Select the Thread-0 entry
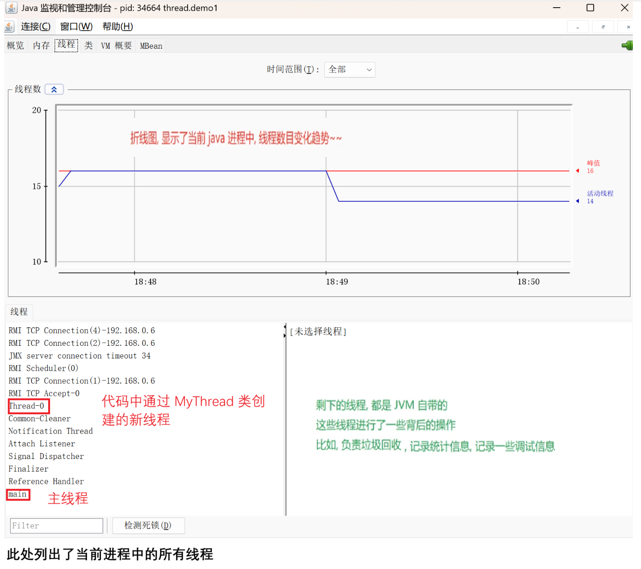The image size is (641, 569). (27, 406)
